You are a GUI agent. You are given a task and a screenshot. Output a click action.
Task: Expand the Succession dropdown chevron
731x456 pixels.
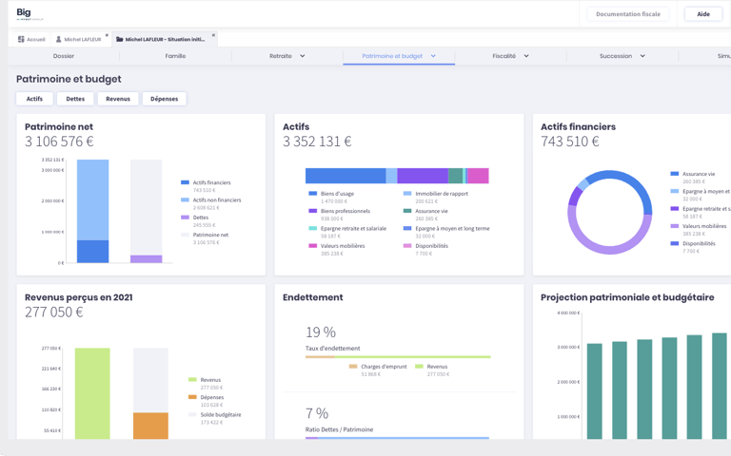click(642, 56)
